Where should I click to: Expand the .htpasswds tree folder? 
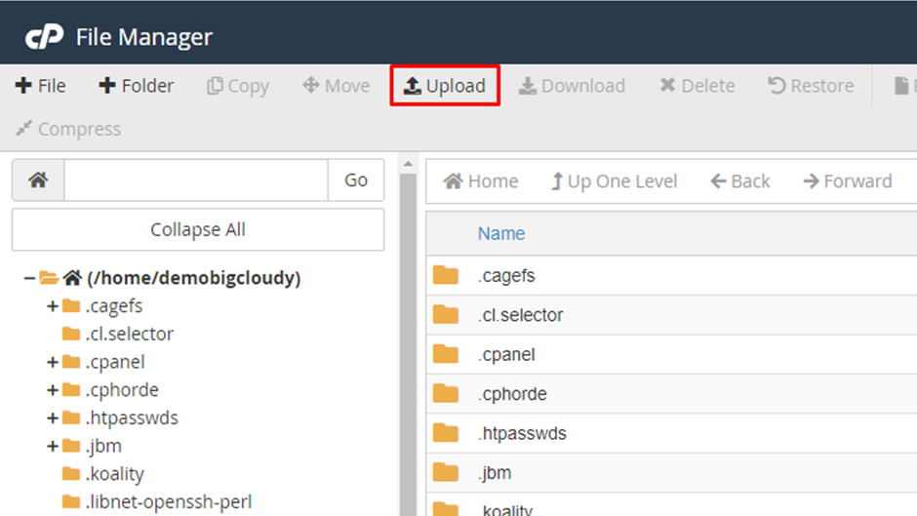(53, 417)
